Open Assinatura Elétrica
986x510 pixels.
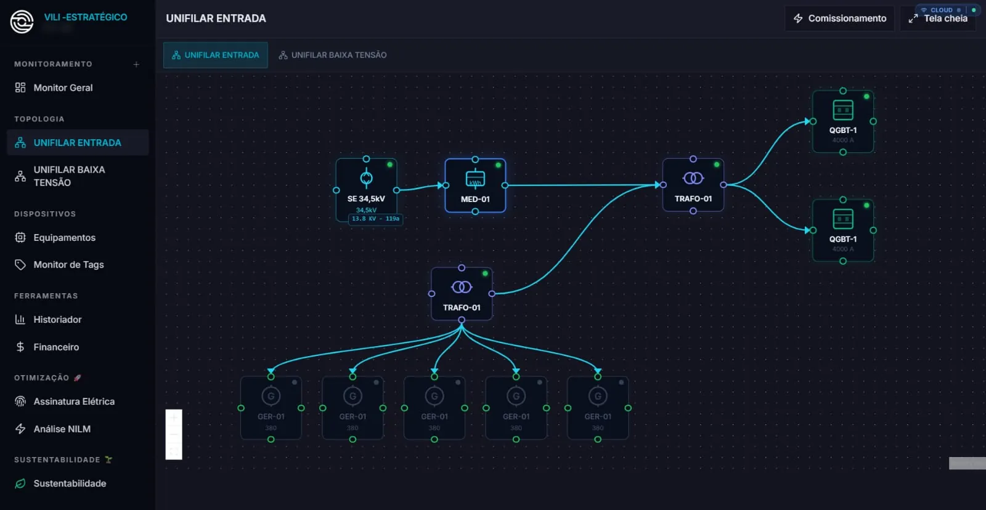click(78, 401)
